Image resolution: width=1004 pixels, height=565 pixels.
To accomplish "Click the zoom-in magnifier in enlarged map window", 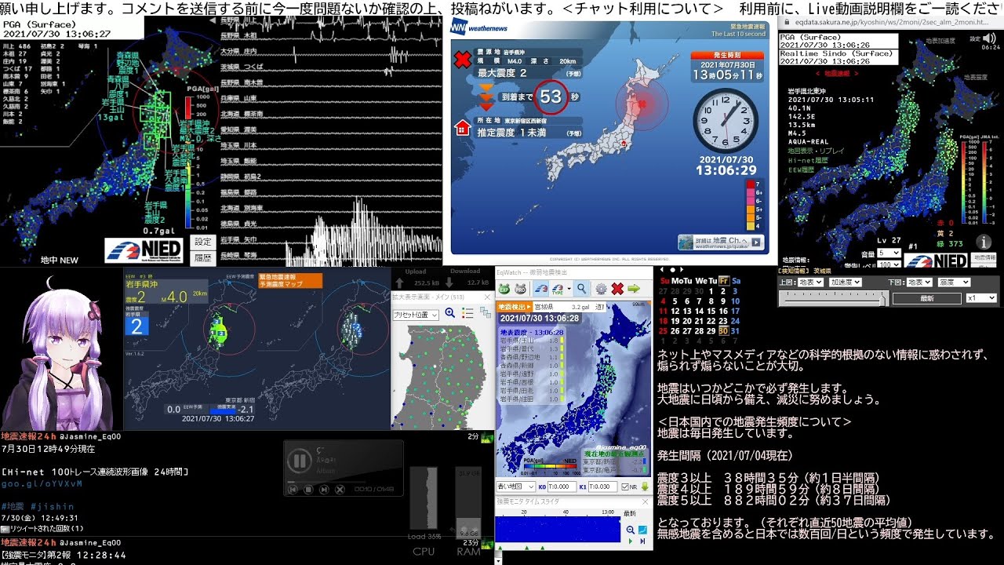I will click(450, 313).
